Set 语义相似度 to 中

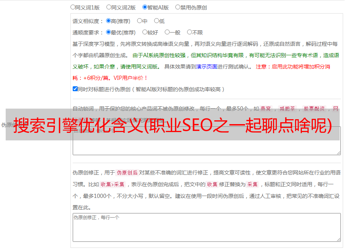point(139,21)
